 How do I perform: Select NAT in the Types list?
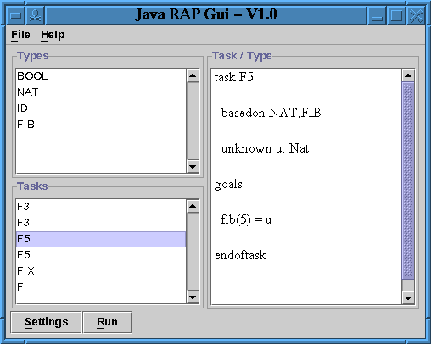101,92
